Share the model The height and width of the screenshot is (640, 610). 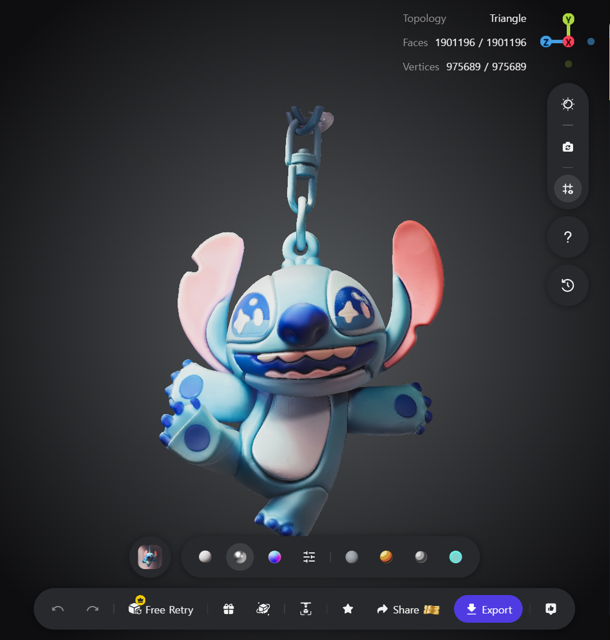408,609
